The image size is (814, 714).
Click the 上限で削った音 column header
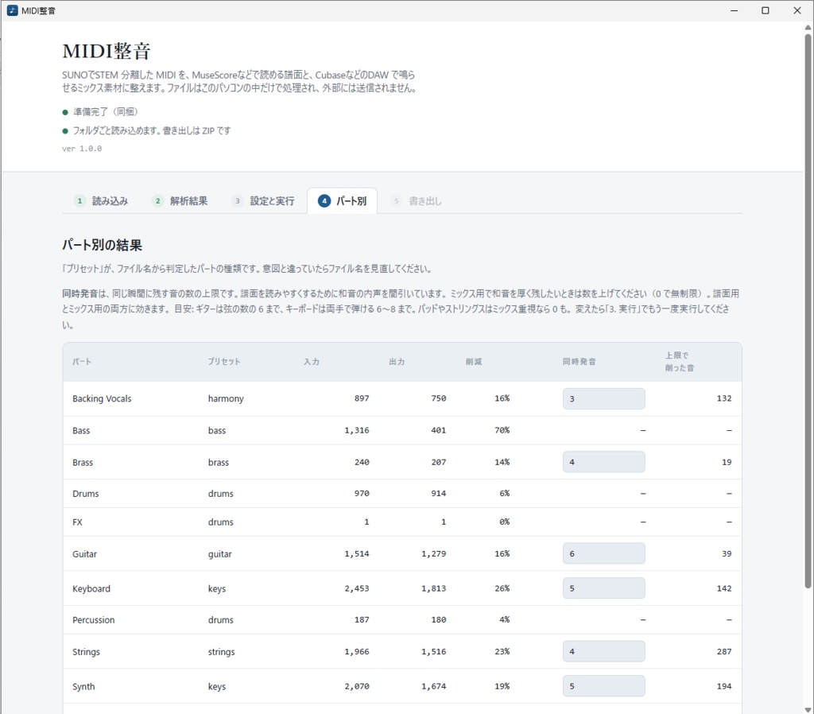point(680,362)
